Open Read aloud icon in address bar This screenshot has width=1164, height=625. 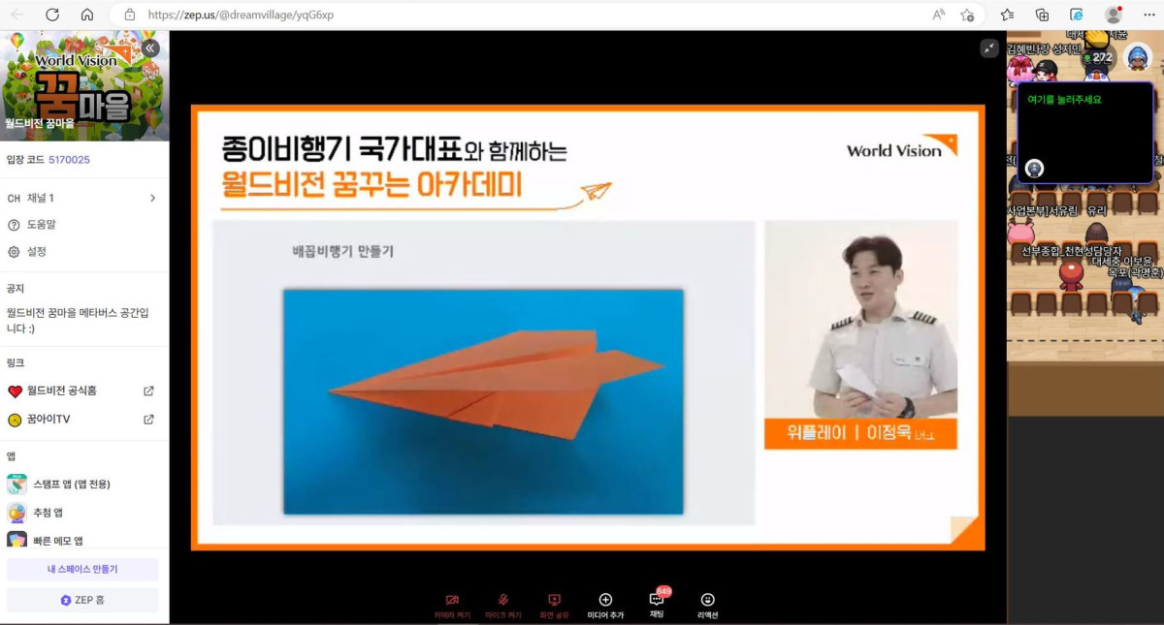pyautogui.click(x=938, y=15)
